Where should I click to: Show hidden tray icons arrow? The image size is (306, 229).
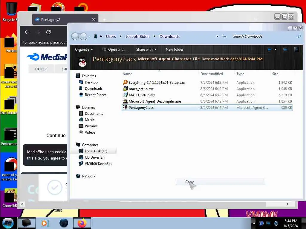(254, 223)
